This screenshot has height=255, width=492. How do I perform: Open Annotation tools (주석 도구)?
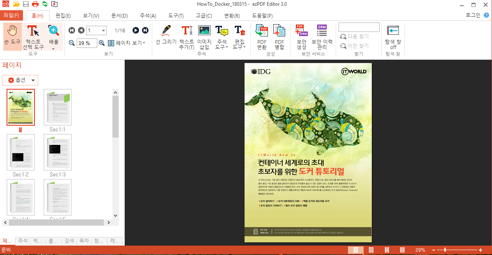click(222, 37)
